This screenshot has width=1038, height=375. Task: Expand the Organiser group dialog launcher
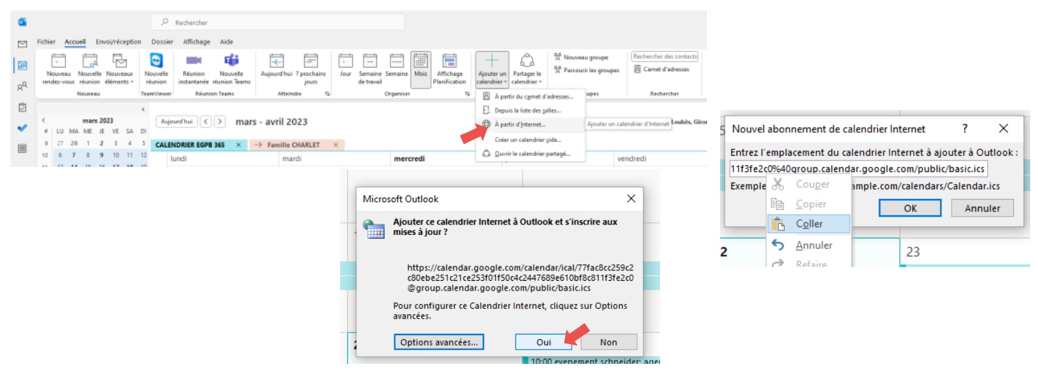[x=467, y=94]
